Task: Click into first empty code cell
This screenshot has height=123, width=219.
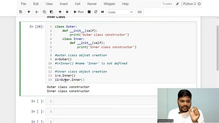Action: pyautogui.click(x=106, y=101)
